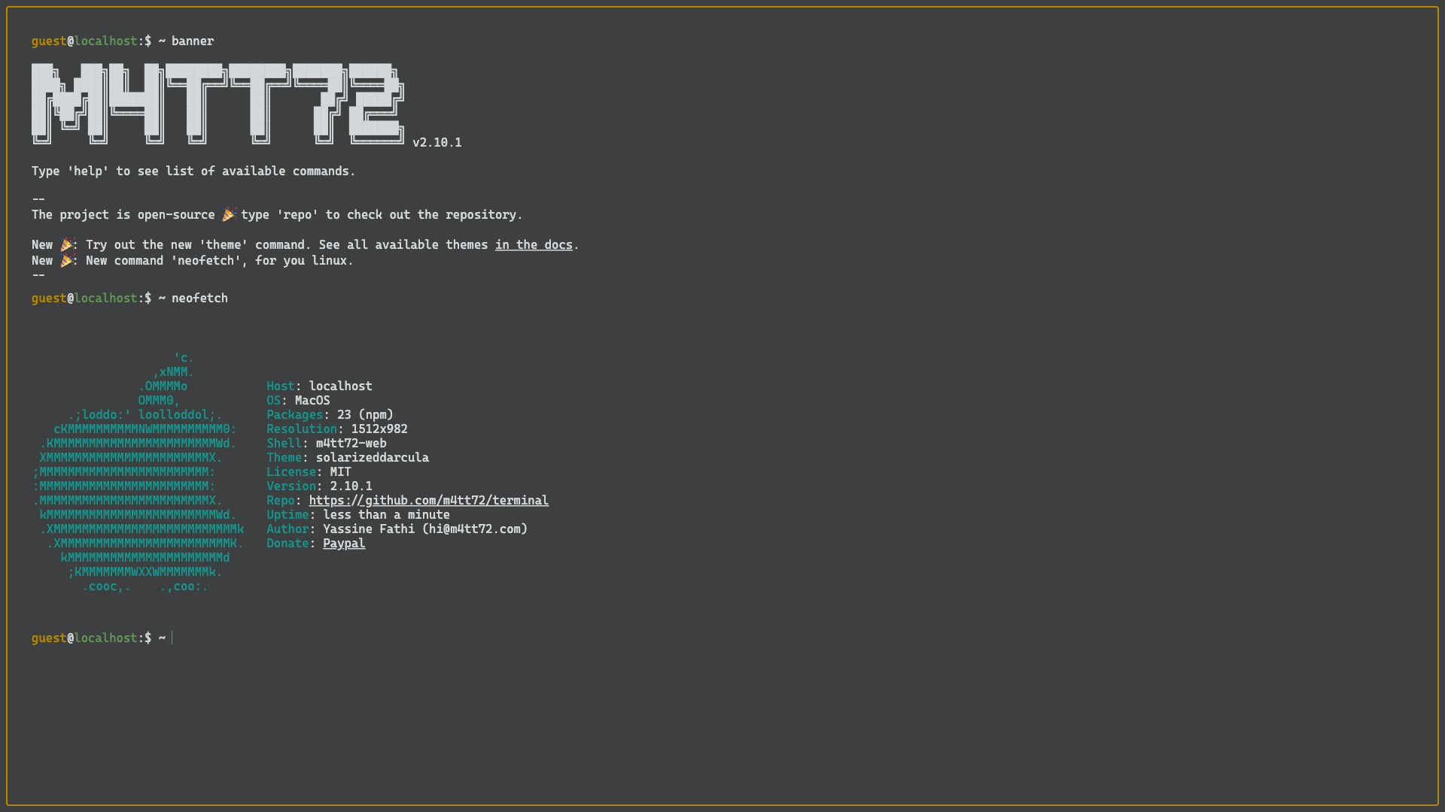
Task: Click the Apple ASCII art logo
Action: pos(138,472)
